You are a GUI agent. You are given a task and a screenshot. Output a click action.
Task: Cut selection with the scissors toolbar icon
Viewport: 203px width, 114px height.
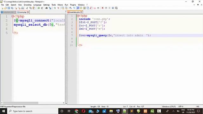[27, 8]
